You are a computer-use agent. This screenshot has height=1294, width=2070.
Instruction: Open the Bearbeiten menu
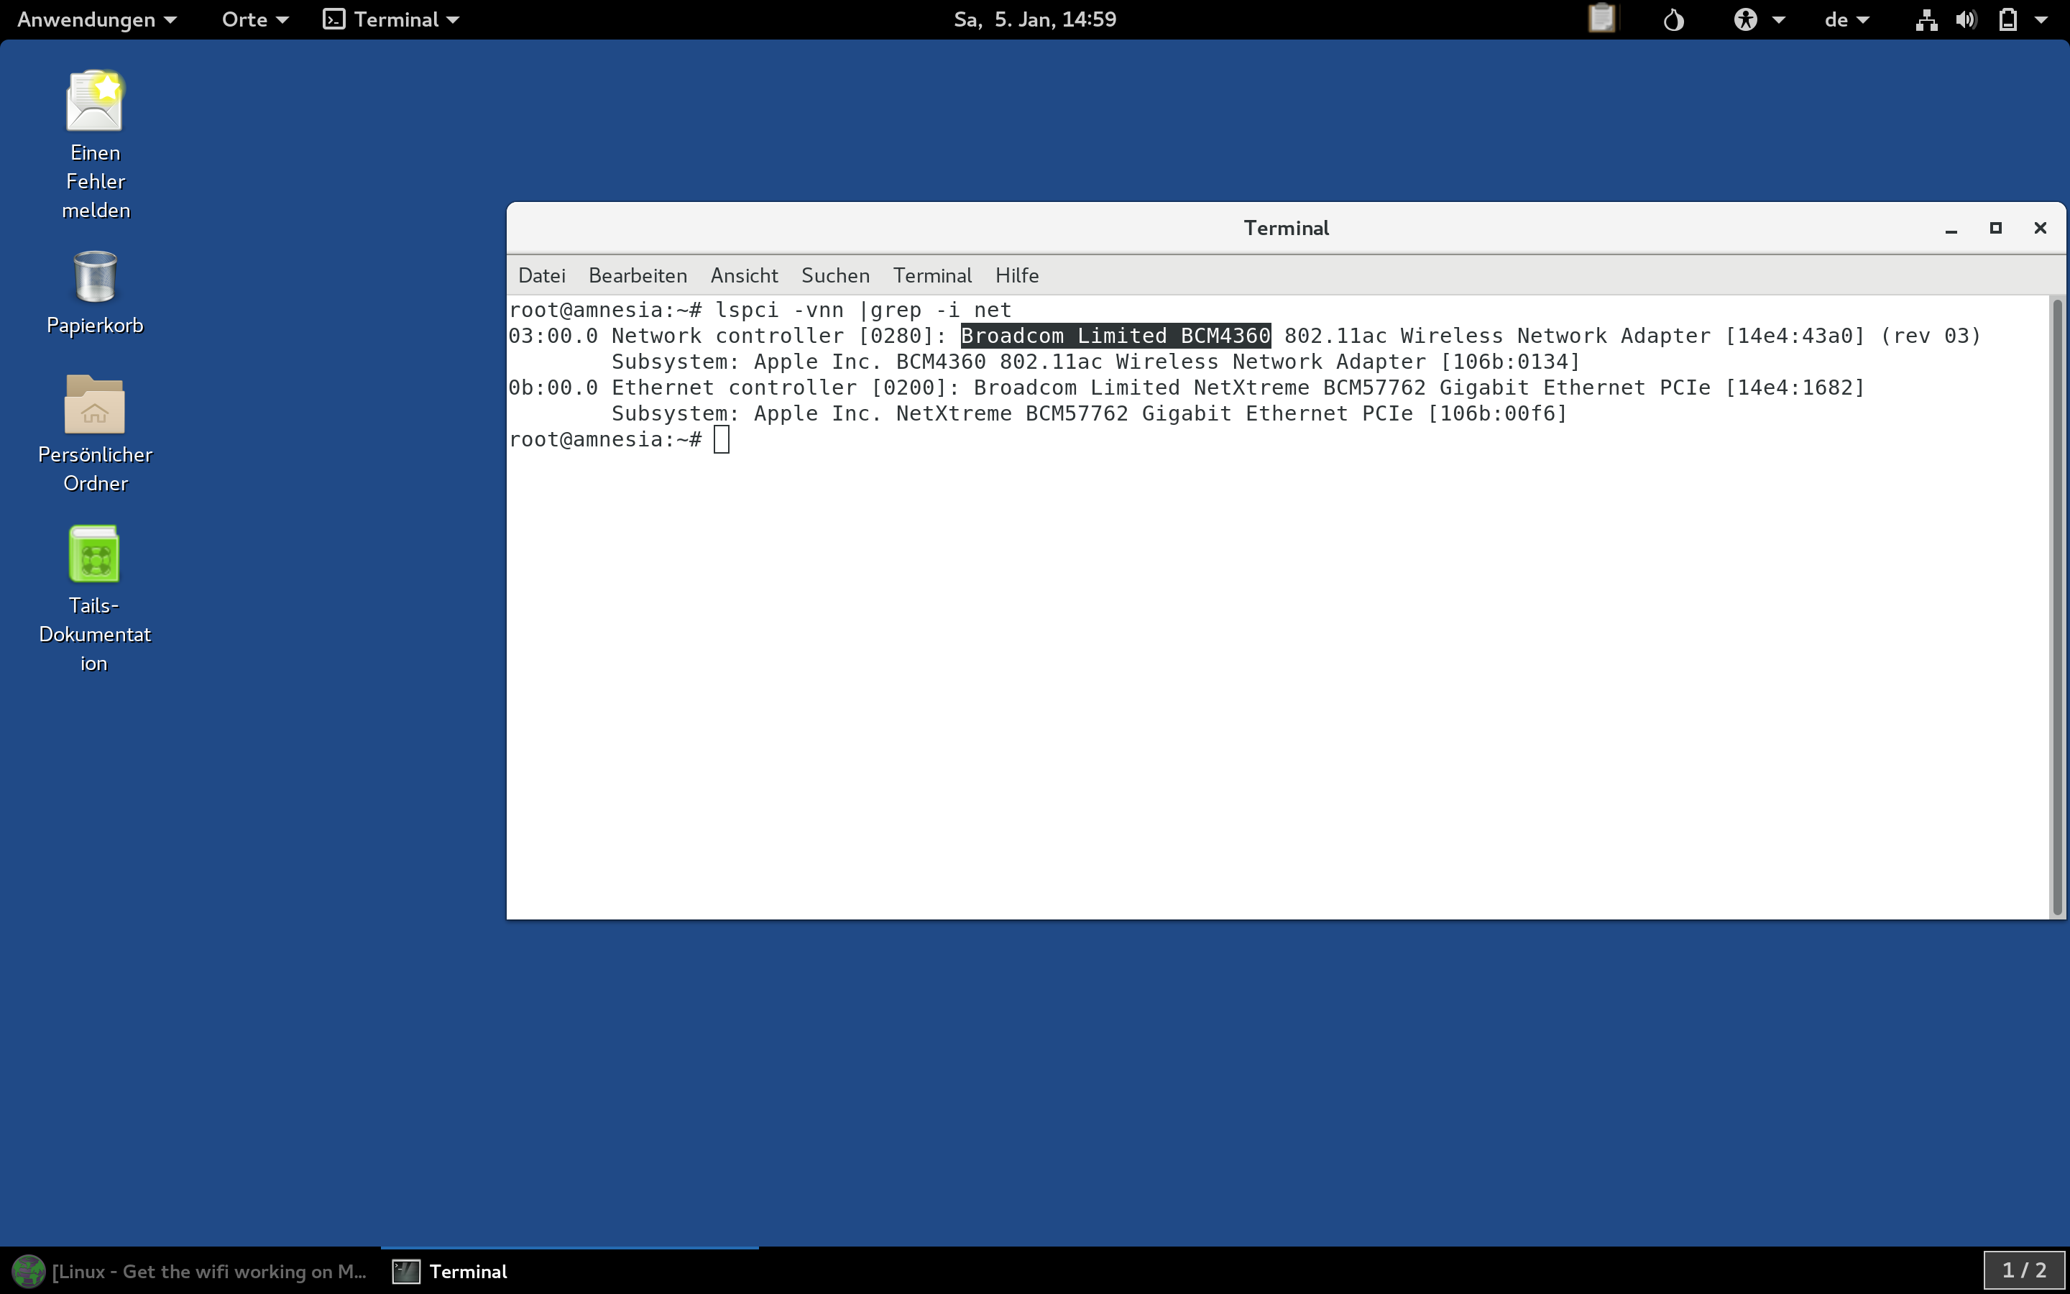(638, 275)
